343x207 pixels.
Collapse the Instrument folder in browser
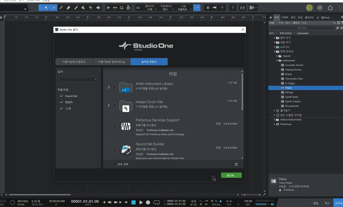[277, 61]
